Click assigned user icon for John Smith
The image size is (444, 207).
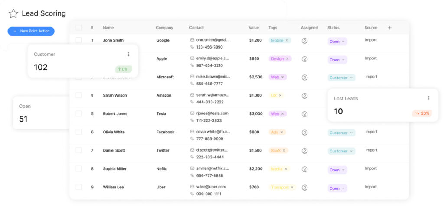tap(304, 41)
